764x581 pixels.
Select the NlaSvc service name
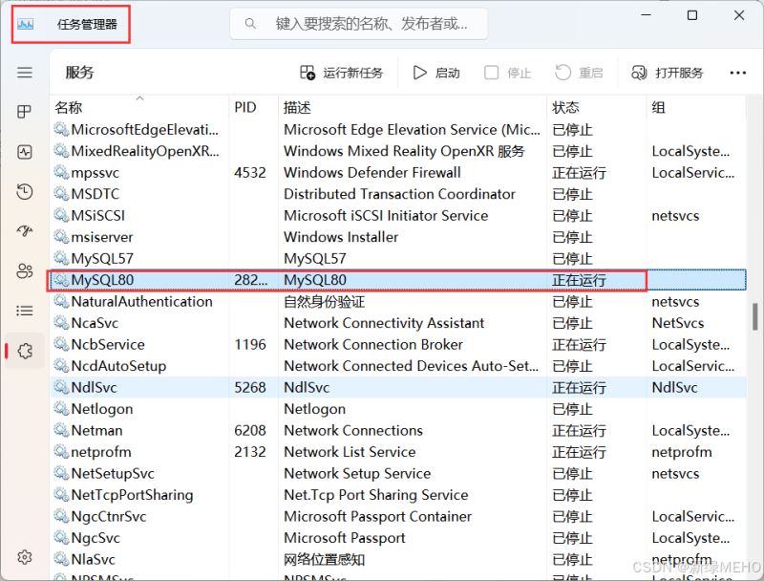click(x=93, y=559)
